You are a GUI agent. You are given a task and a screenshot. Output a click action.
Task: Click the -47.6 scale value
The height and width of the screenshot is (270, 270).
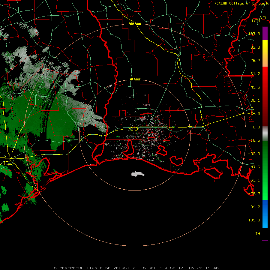(x=254, y=167)
